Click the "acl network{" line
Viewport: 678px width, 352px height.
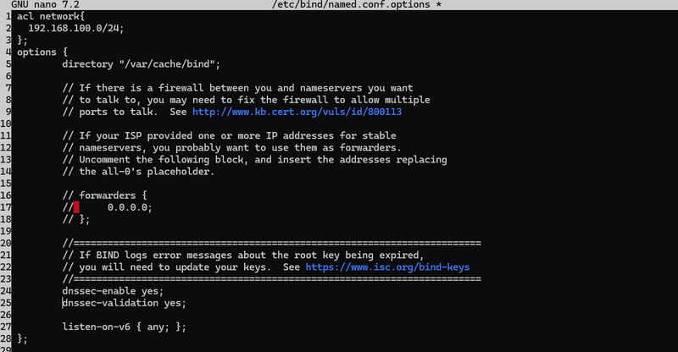pos(52,16)
